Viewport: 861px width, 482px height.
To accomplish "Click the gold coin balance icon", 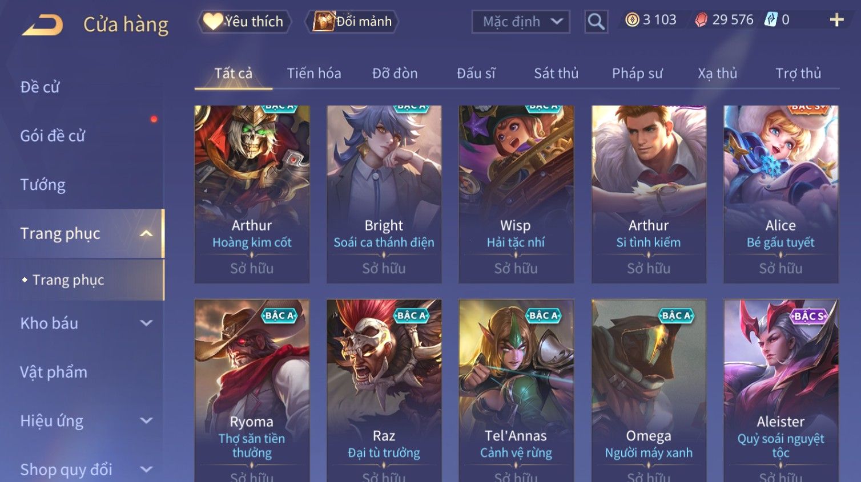I will (632, 20).
